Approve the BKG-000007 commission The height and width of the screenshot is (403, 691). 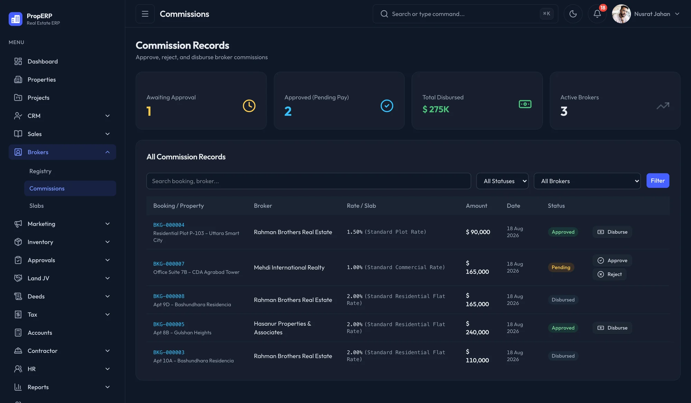[x=612, y=261]
